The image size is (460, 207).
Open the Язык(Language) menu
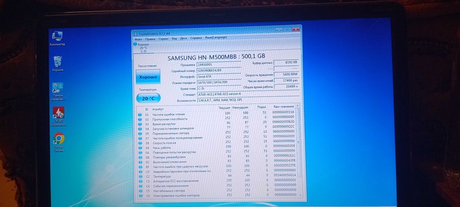[x=216, y=37]
